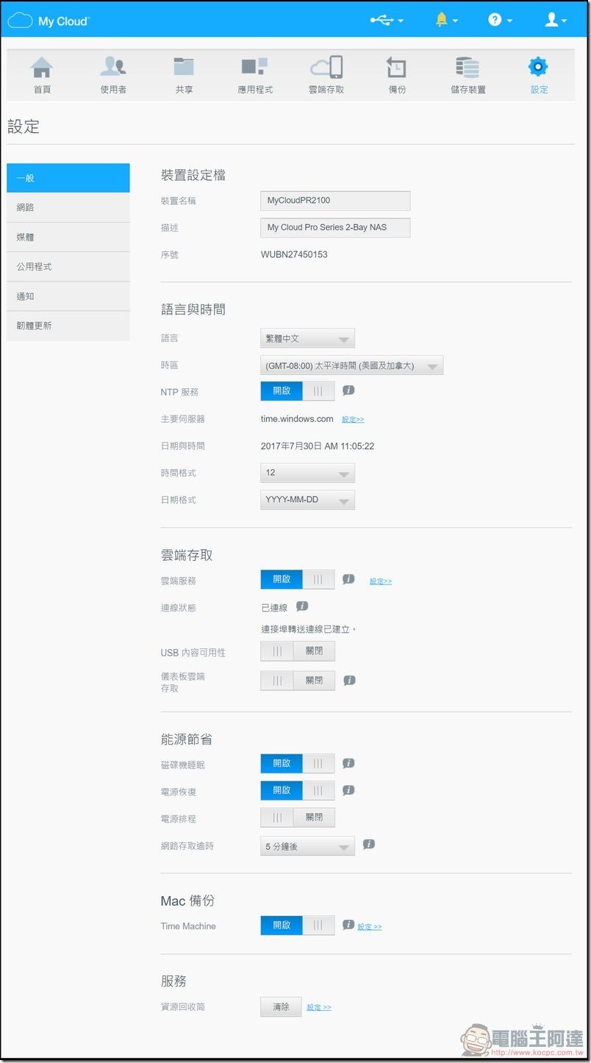Click the My Cloud logo
Viewport: 591px width, 1063px height.
[49, 21]
